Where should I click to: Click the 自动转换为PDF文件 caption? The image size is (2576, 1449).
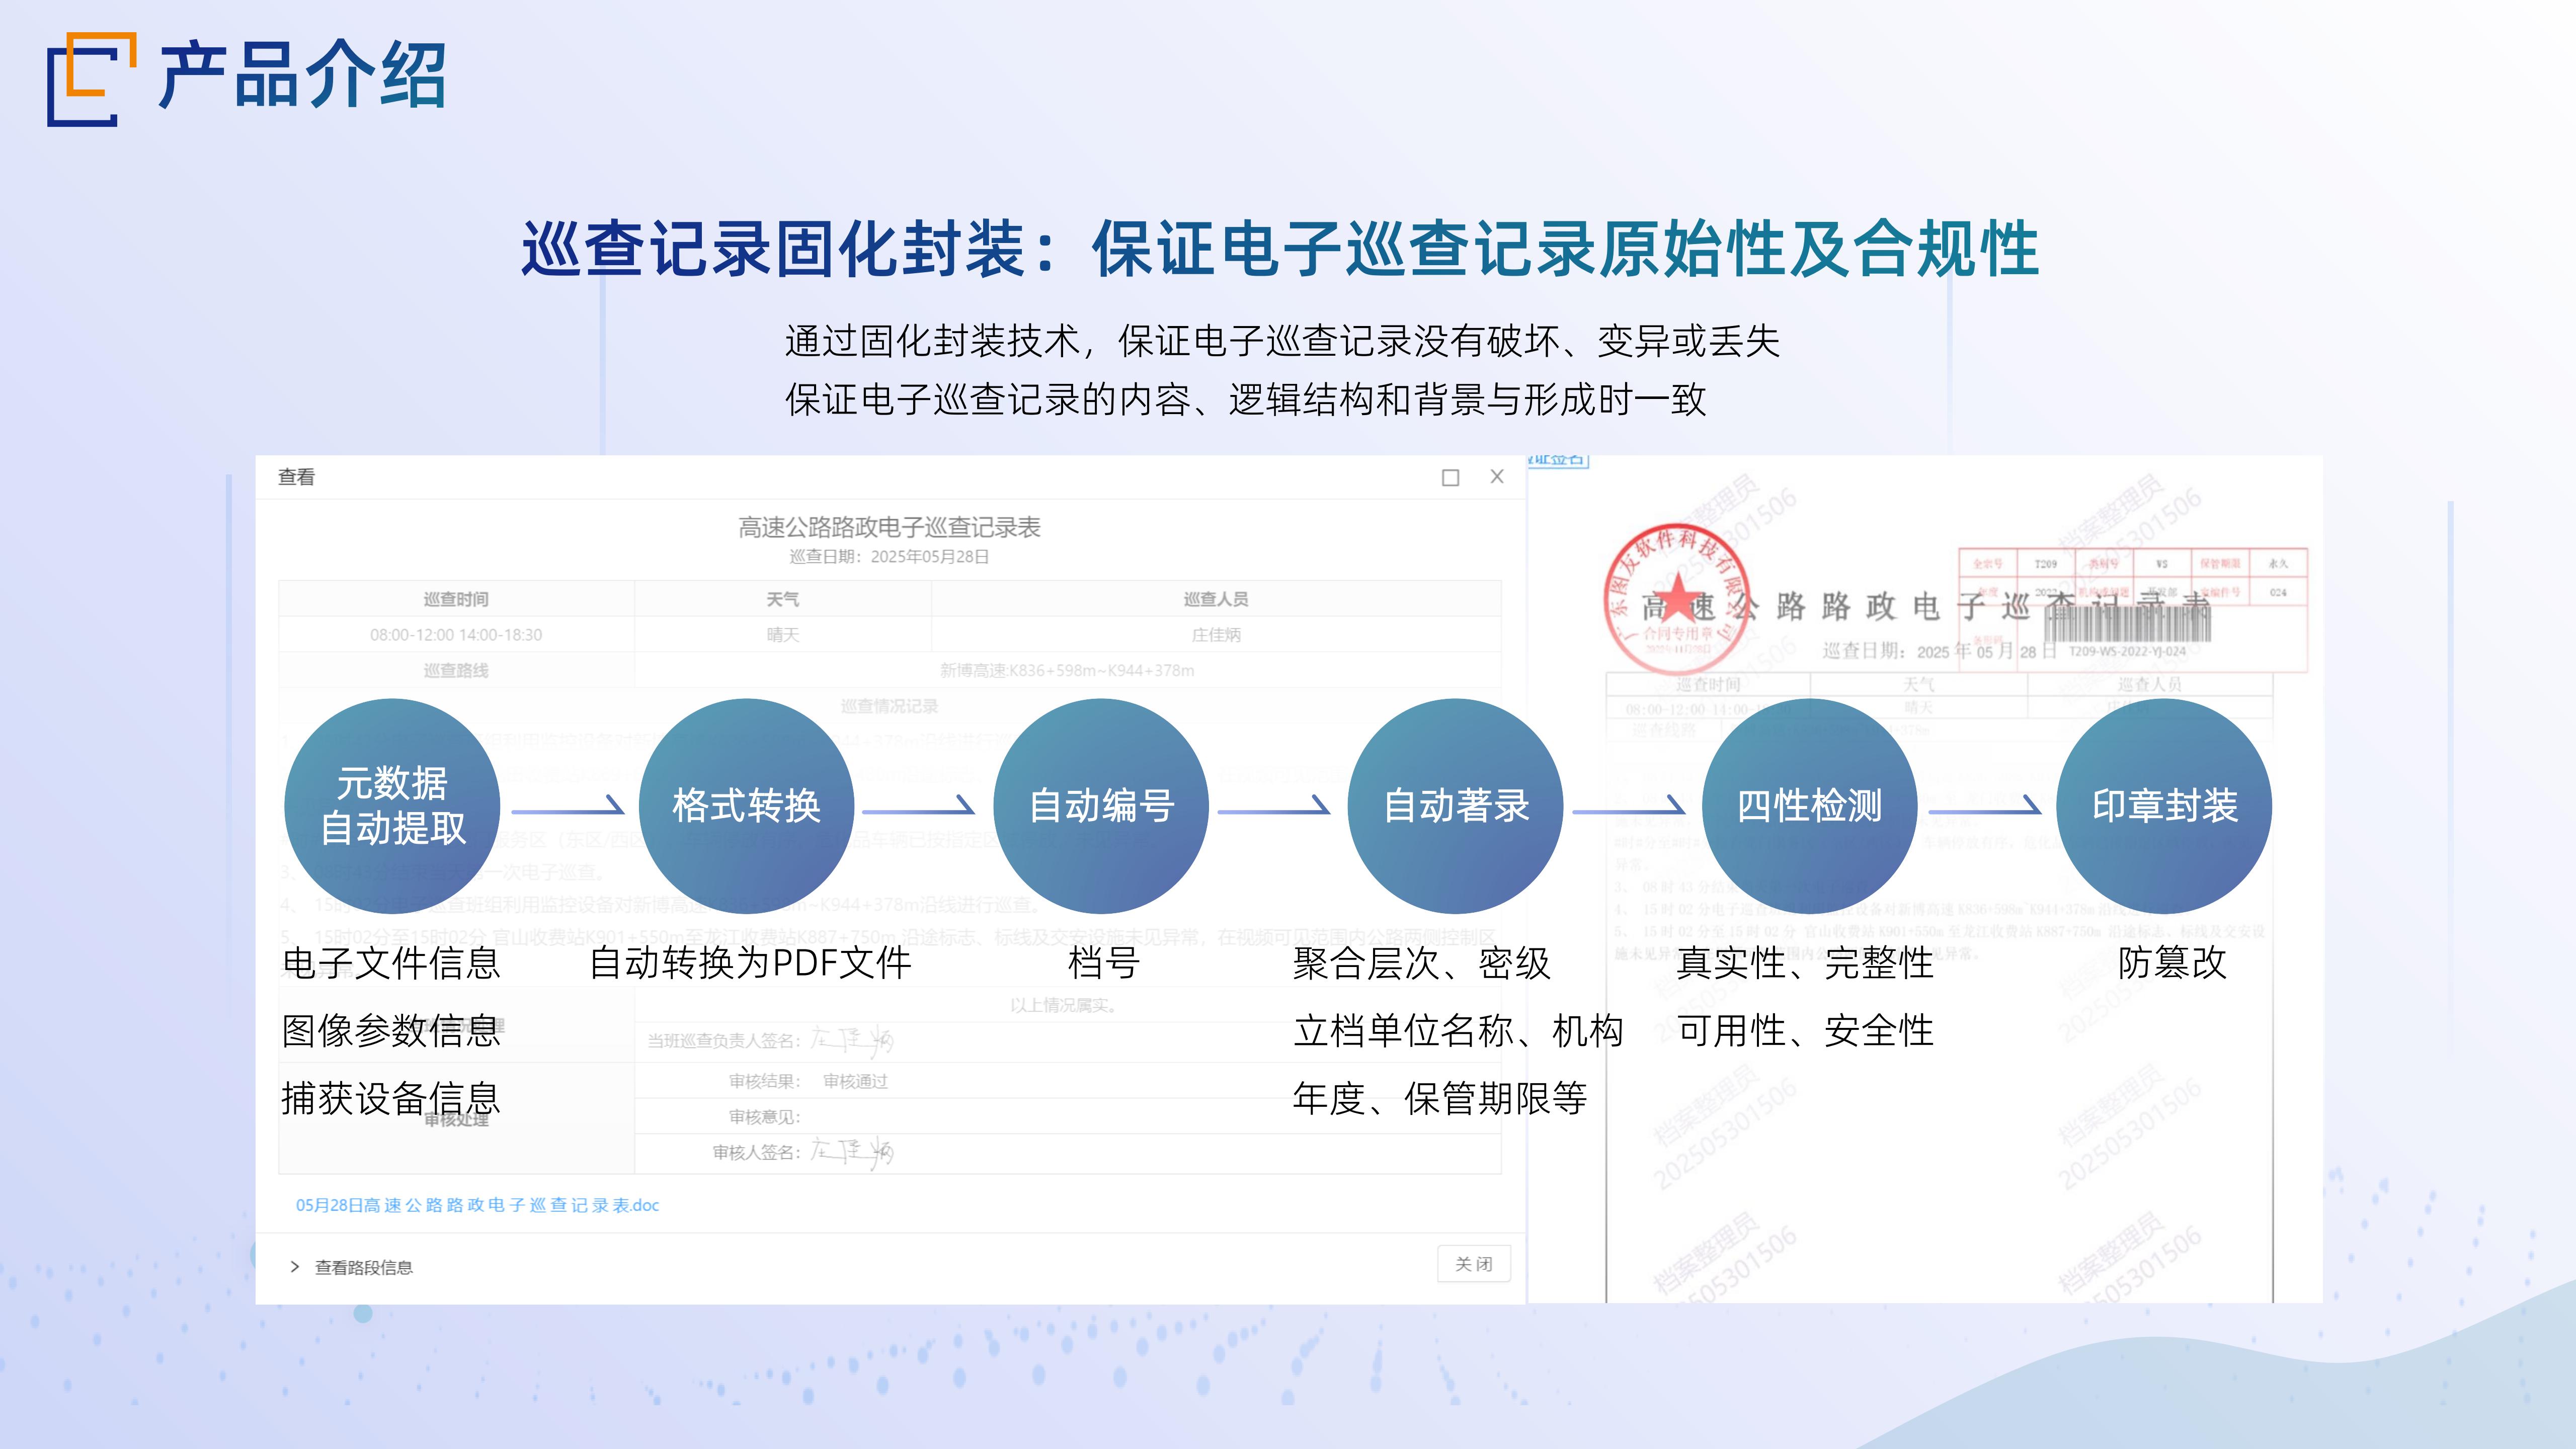tap(750, 963)
